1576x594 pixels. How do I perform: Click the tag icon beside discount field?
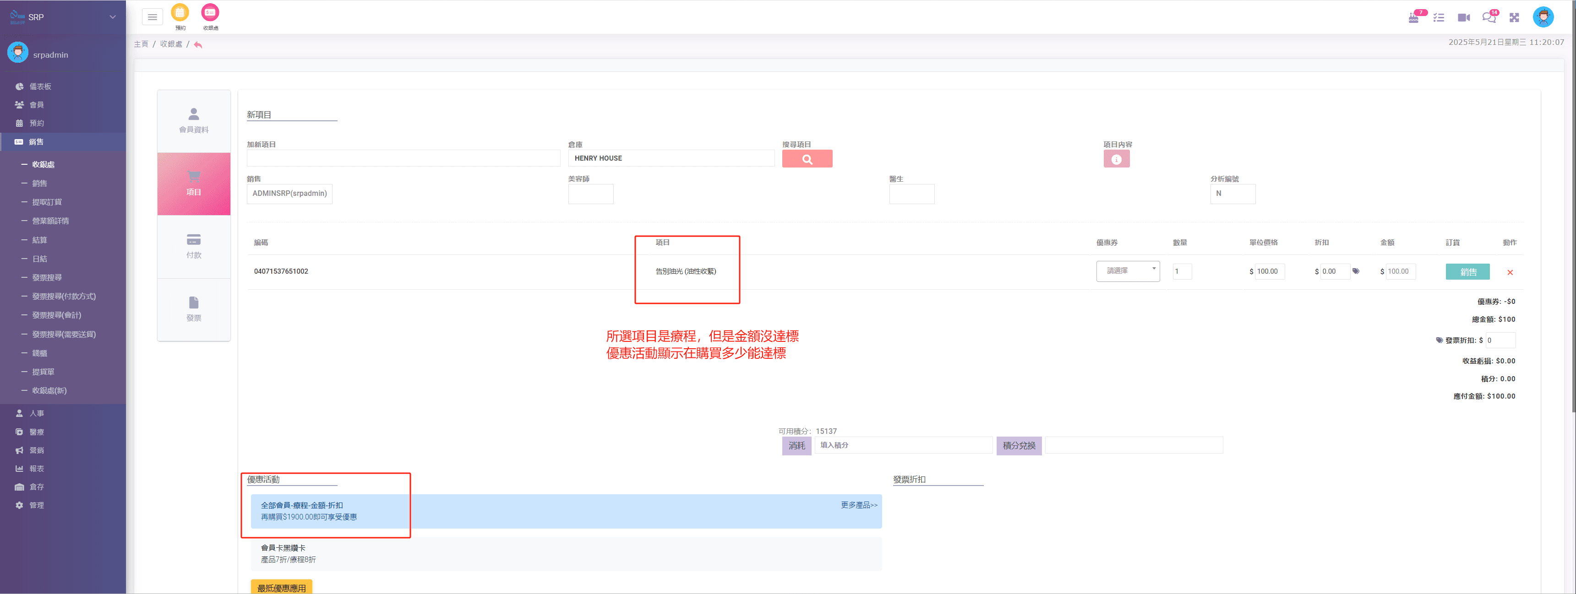(1356, 271)
